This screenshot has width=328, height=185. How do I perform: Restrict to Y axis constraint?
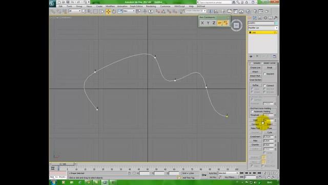click(x=208, y=23)
